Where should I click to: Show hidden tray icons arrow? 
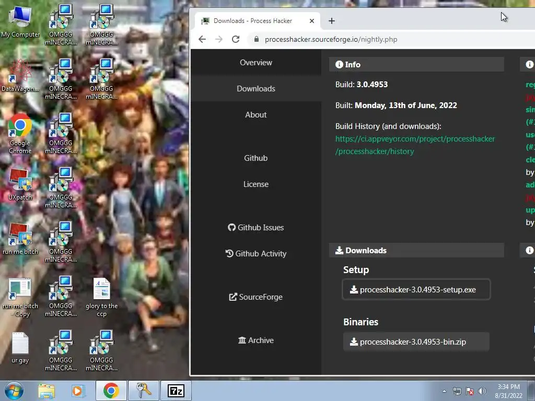[x=444, y=391]
